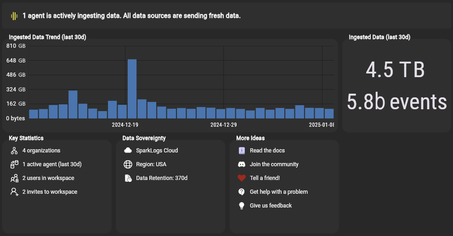This screenshot has height=236, width=453.
Task: Click the organizations hierarchy icon
Action: tap(14, 151)
